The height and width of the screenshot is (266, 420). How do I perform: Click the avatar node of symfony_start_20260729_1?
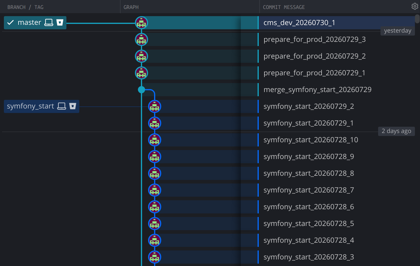tap(155, 123)
